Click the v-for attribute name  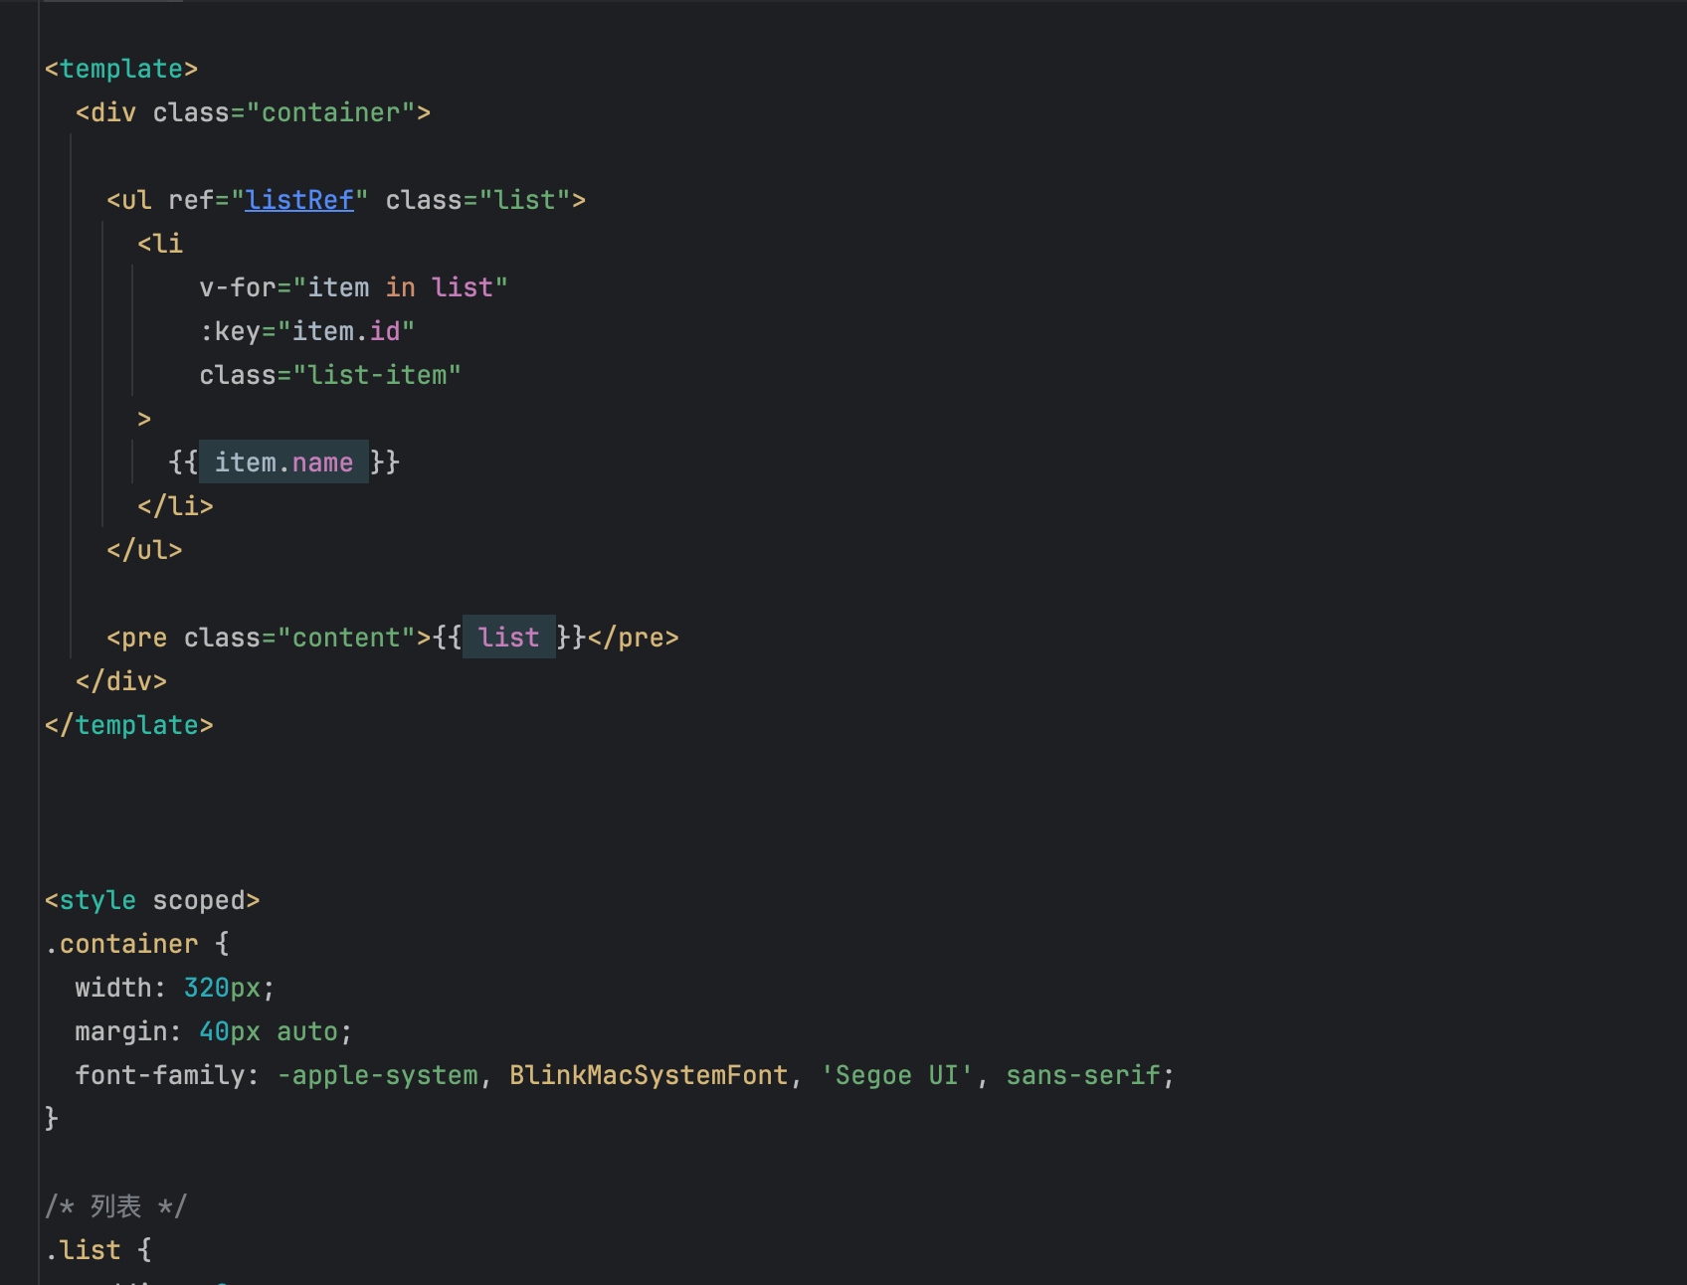(x=238, y=287)
